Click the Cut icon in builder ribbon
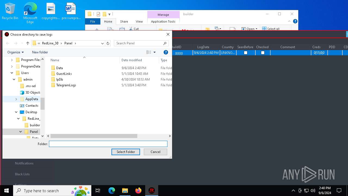 coord(131,29)
